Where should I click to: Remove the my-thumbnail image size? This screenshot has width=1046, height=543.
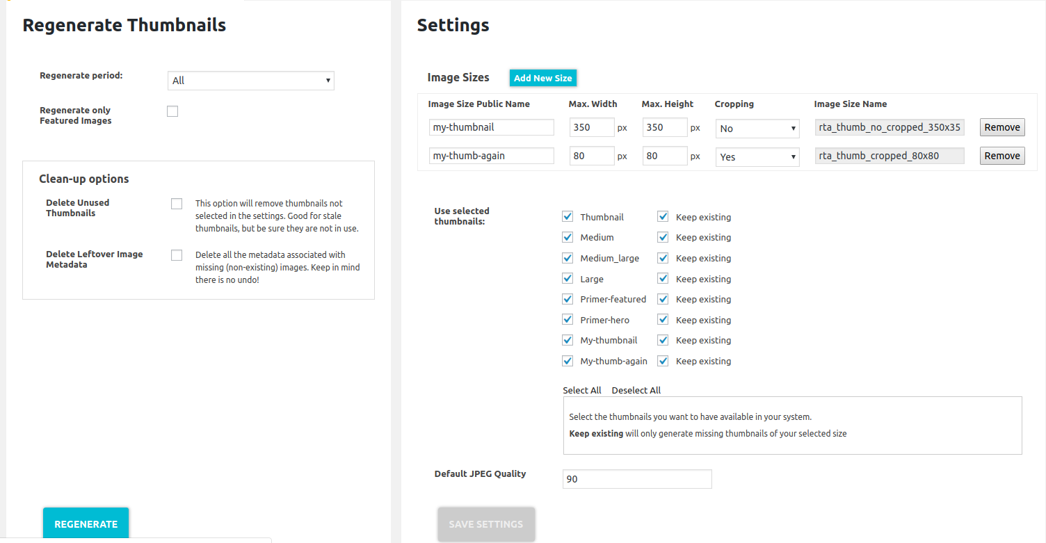1001,127
